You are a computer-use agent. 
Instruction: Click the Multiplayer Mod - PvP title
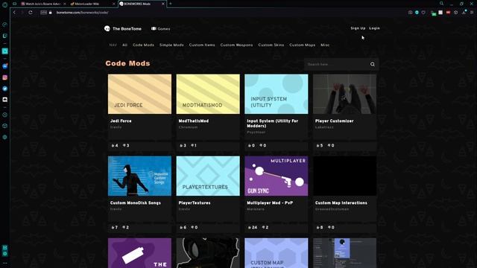270,202
